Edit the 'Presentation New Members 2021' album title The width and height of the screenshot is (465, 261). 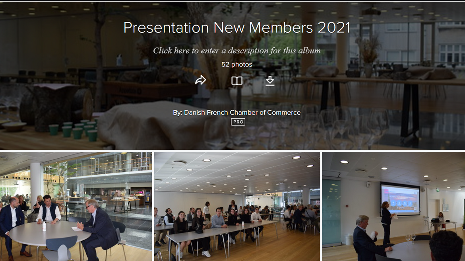coord(236,27)
